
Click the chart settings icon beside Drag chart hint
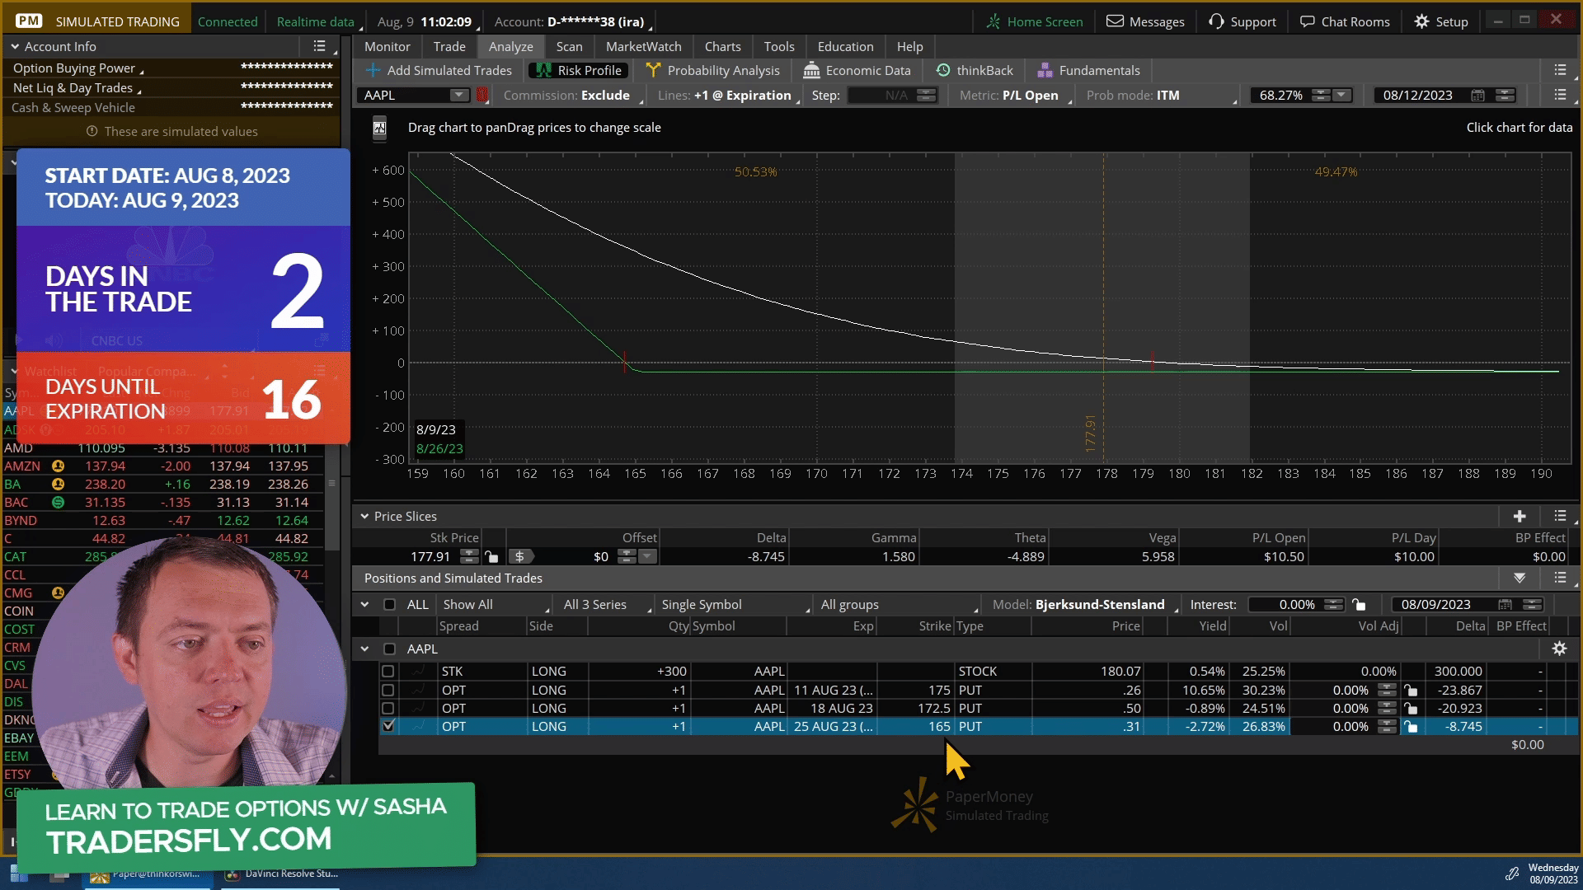(x=379, y=128)
